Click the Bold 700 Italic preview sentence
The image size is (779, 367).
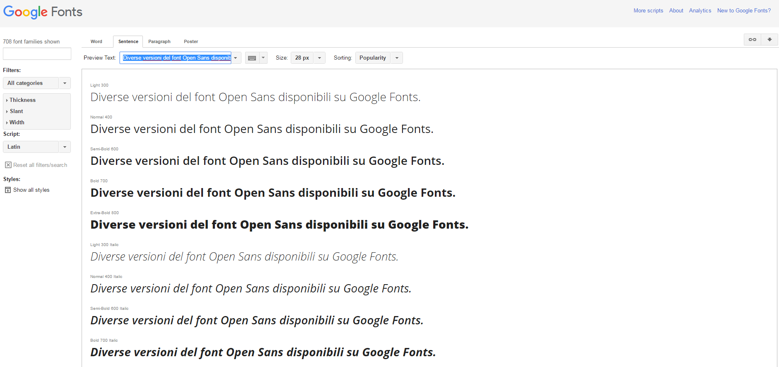[x=263, y=353]
